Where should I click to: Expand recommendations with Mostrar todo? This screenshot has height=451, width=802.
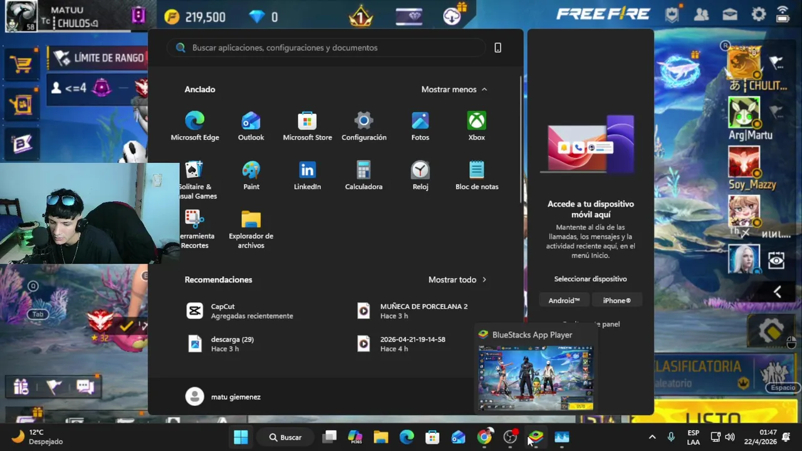coord(457,279)
